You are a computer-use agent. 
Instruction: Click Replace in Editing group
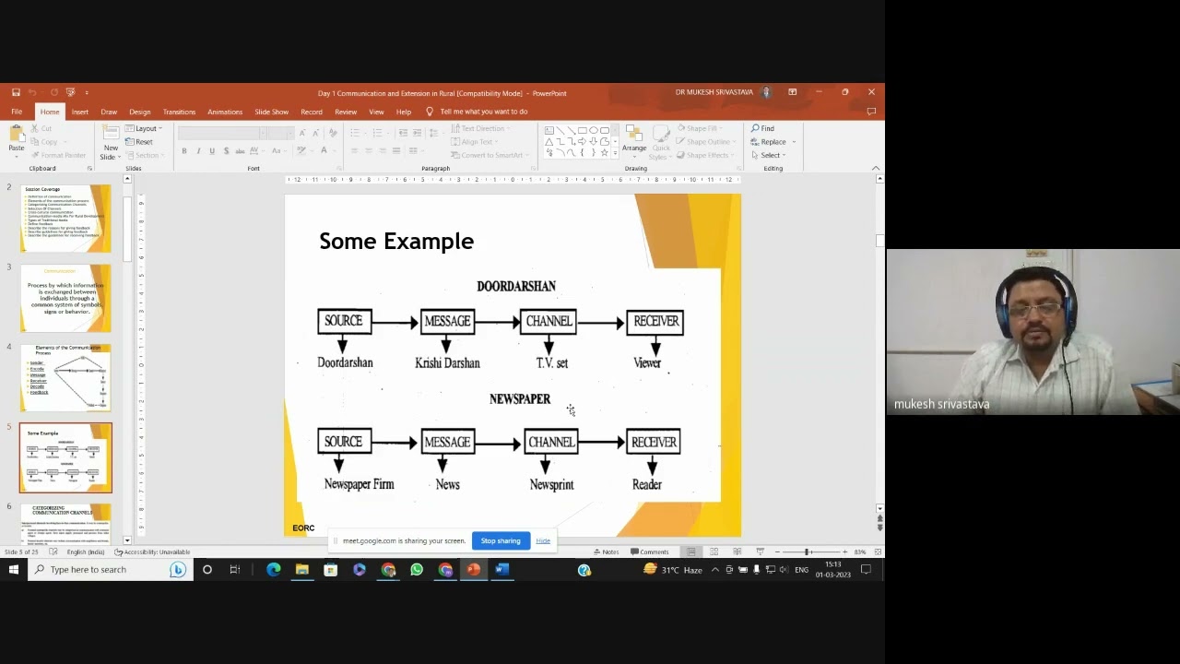point(773,142)
